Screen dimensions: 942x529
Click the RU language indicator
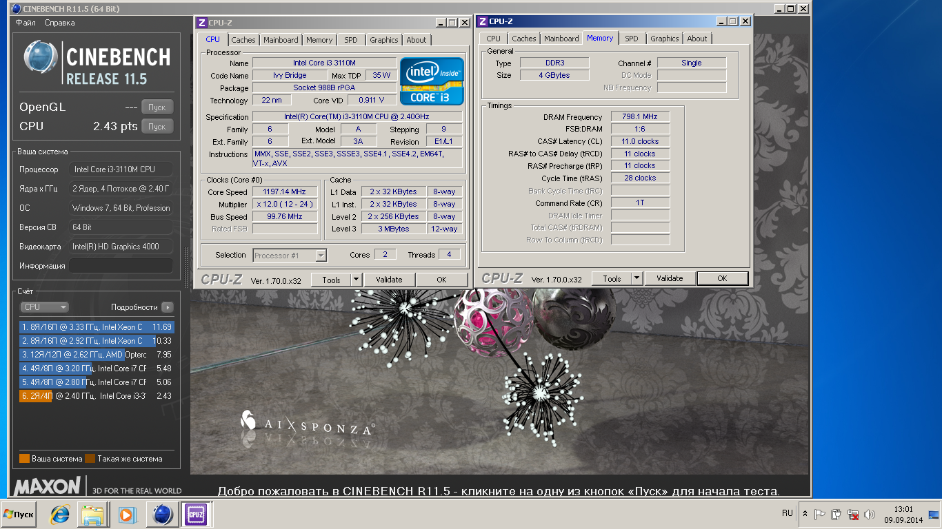coord(788,514)
